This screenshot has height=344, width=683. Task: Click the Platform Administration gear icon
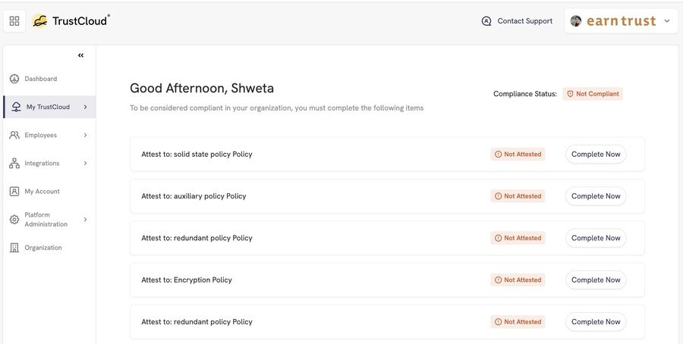pyautogui.click(x=14, y=220)
